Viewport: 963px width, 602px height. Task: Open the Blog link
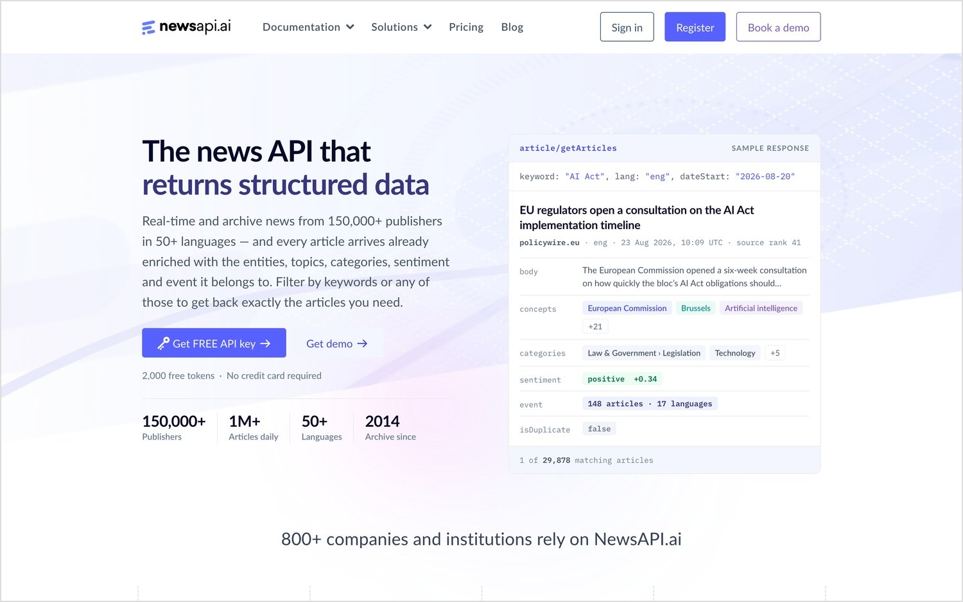point(512,27)
